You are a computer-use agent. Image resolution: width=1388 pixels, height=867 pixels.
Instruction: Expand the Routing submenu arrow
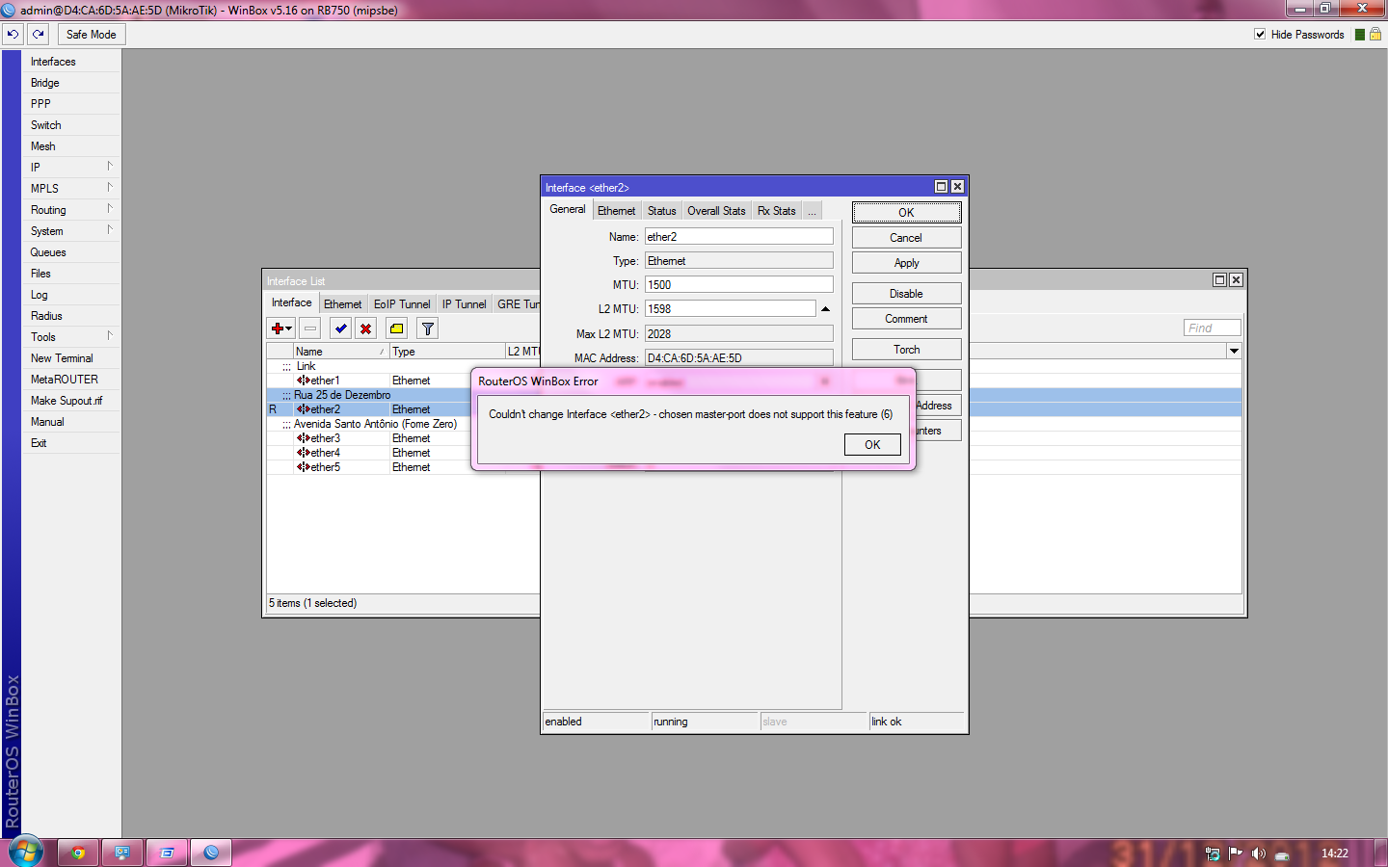(x=110, y=208)
